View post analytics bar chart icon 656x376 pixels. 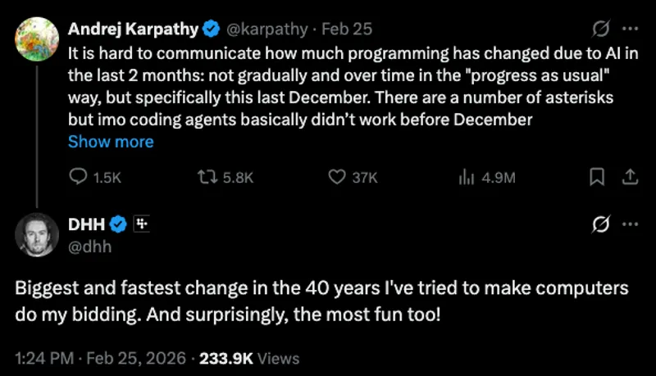click(466, 177)
